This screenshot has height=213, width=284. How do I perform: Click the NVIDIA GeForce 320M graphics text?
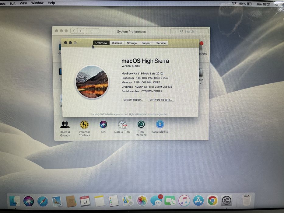click(x=153, y=87)
